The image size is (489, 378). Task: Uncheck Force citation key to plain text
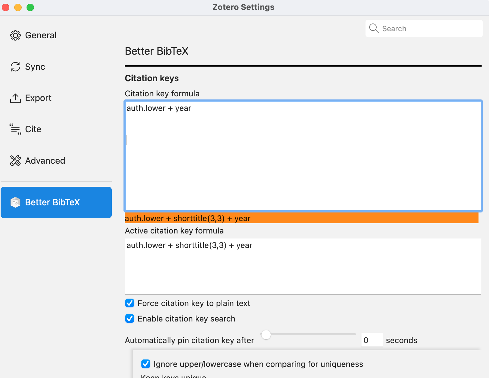(130, 303)
